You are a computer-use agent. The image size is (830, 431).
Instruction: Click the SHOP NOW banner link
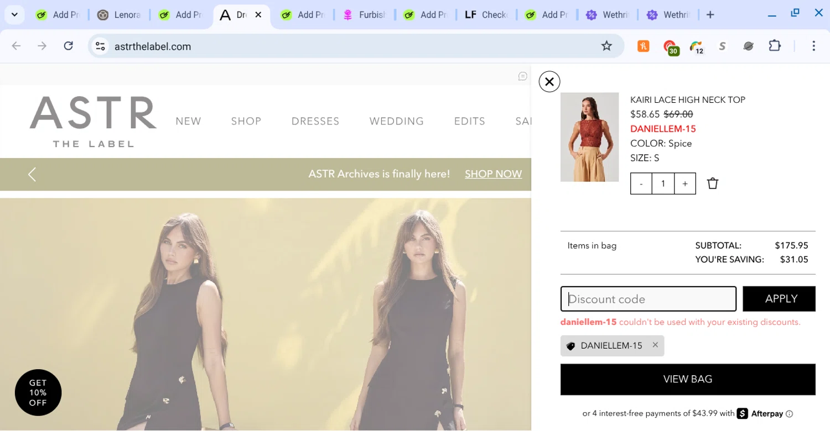[x=493, y=174]
